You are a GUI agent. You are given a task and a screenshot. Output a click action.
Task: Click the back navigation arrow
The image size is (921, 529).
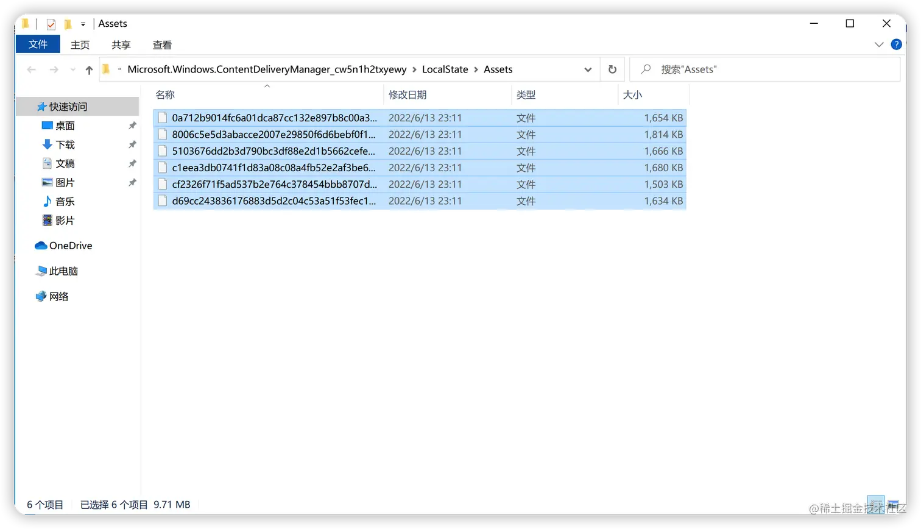click(x=32, y=69)
